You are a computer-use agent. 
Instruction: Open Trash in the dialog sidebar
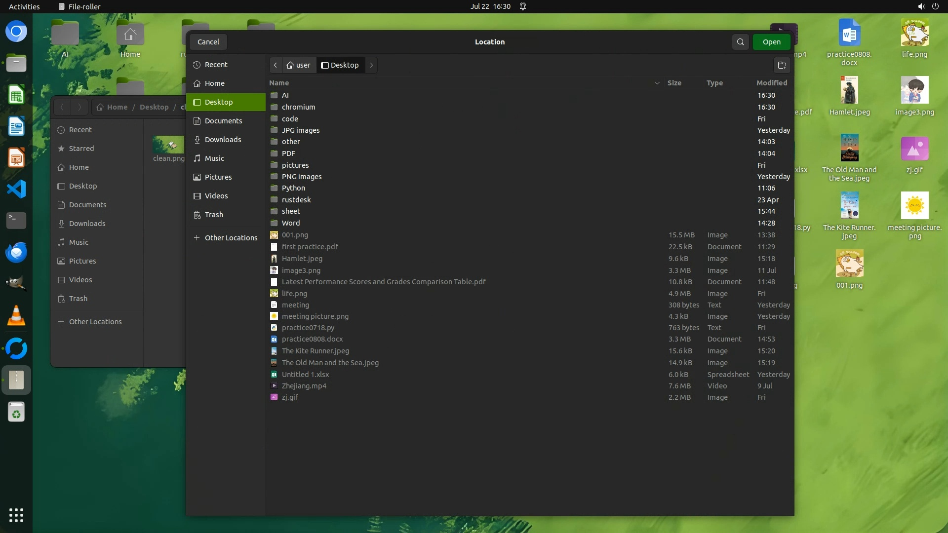coord(214,215)
